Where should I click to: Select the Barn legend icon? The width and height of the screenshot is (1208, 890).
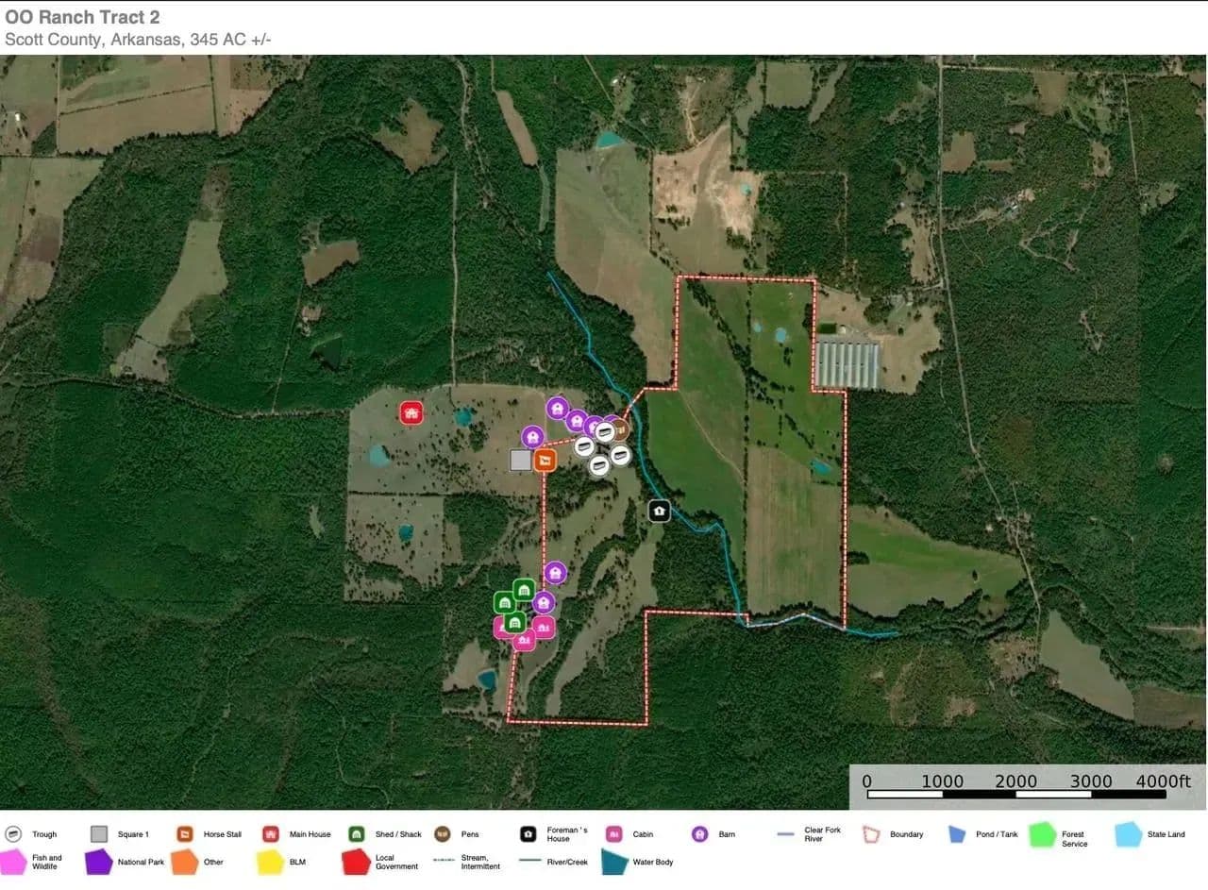coord(699,834)
